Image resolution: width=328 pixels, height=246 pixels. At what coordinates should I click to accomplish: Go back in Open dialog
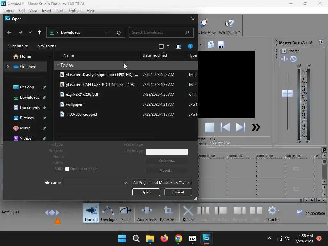9,32
